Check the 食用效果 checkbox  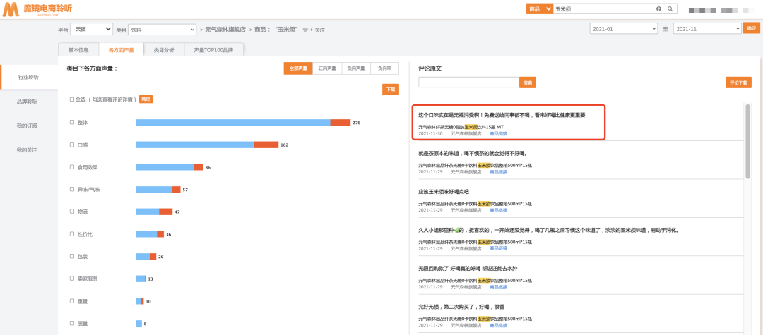[72, 167]
